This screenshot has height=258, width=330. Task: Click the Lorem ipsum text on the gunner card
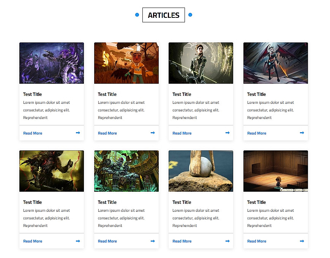pyautogui.click(x=46, y=110)
